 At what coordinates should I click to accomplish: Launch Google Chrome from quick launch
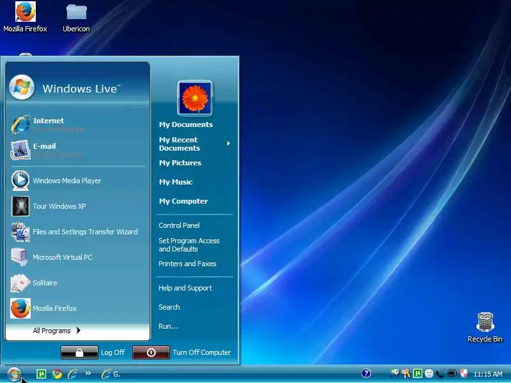[57, 374]
